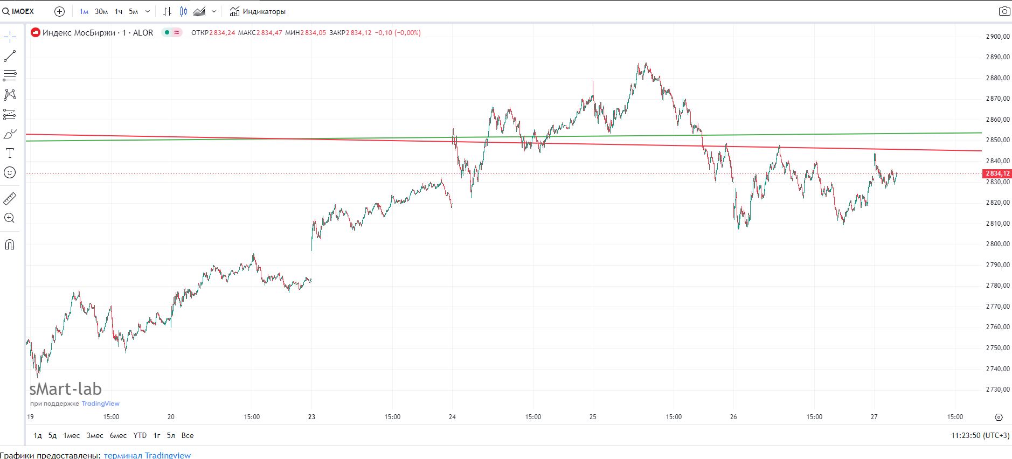This screenshot has height=459, width=1012.
Task: Click the 2 800,00 price axis label
Action: (997, 244)
